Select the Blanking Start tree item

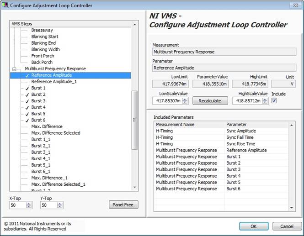[45, 37]
